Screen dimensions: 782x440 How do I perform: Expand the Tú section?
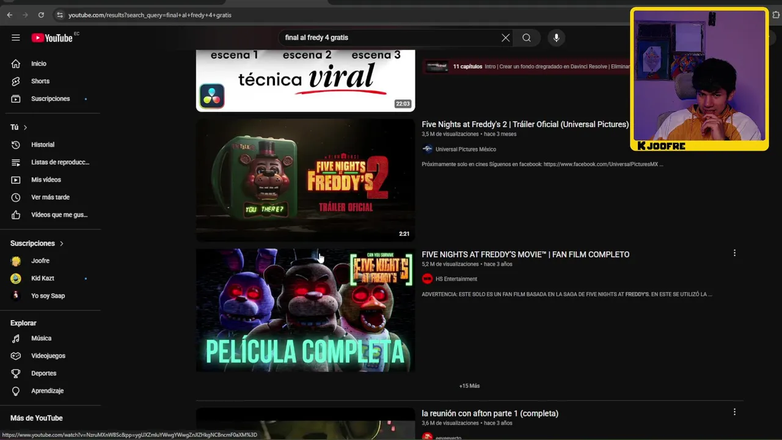click(19, 127)
